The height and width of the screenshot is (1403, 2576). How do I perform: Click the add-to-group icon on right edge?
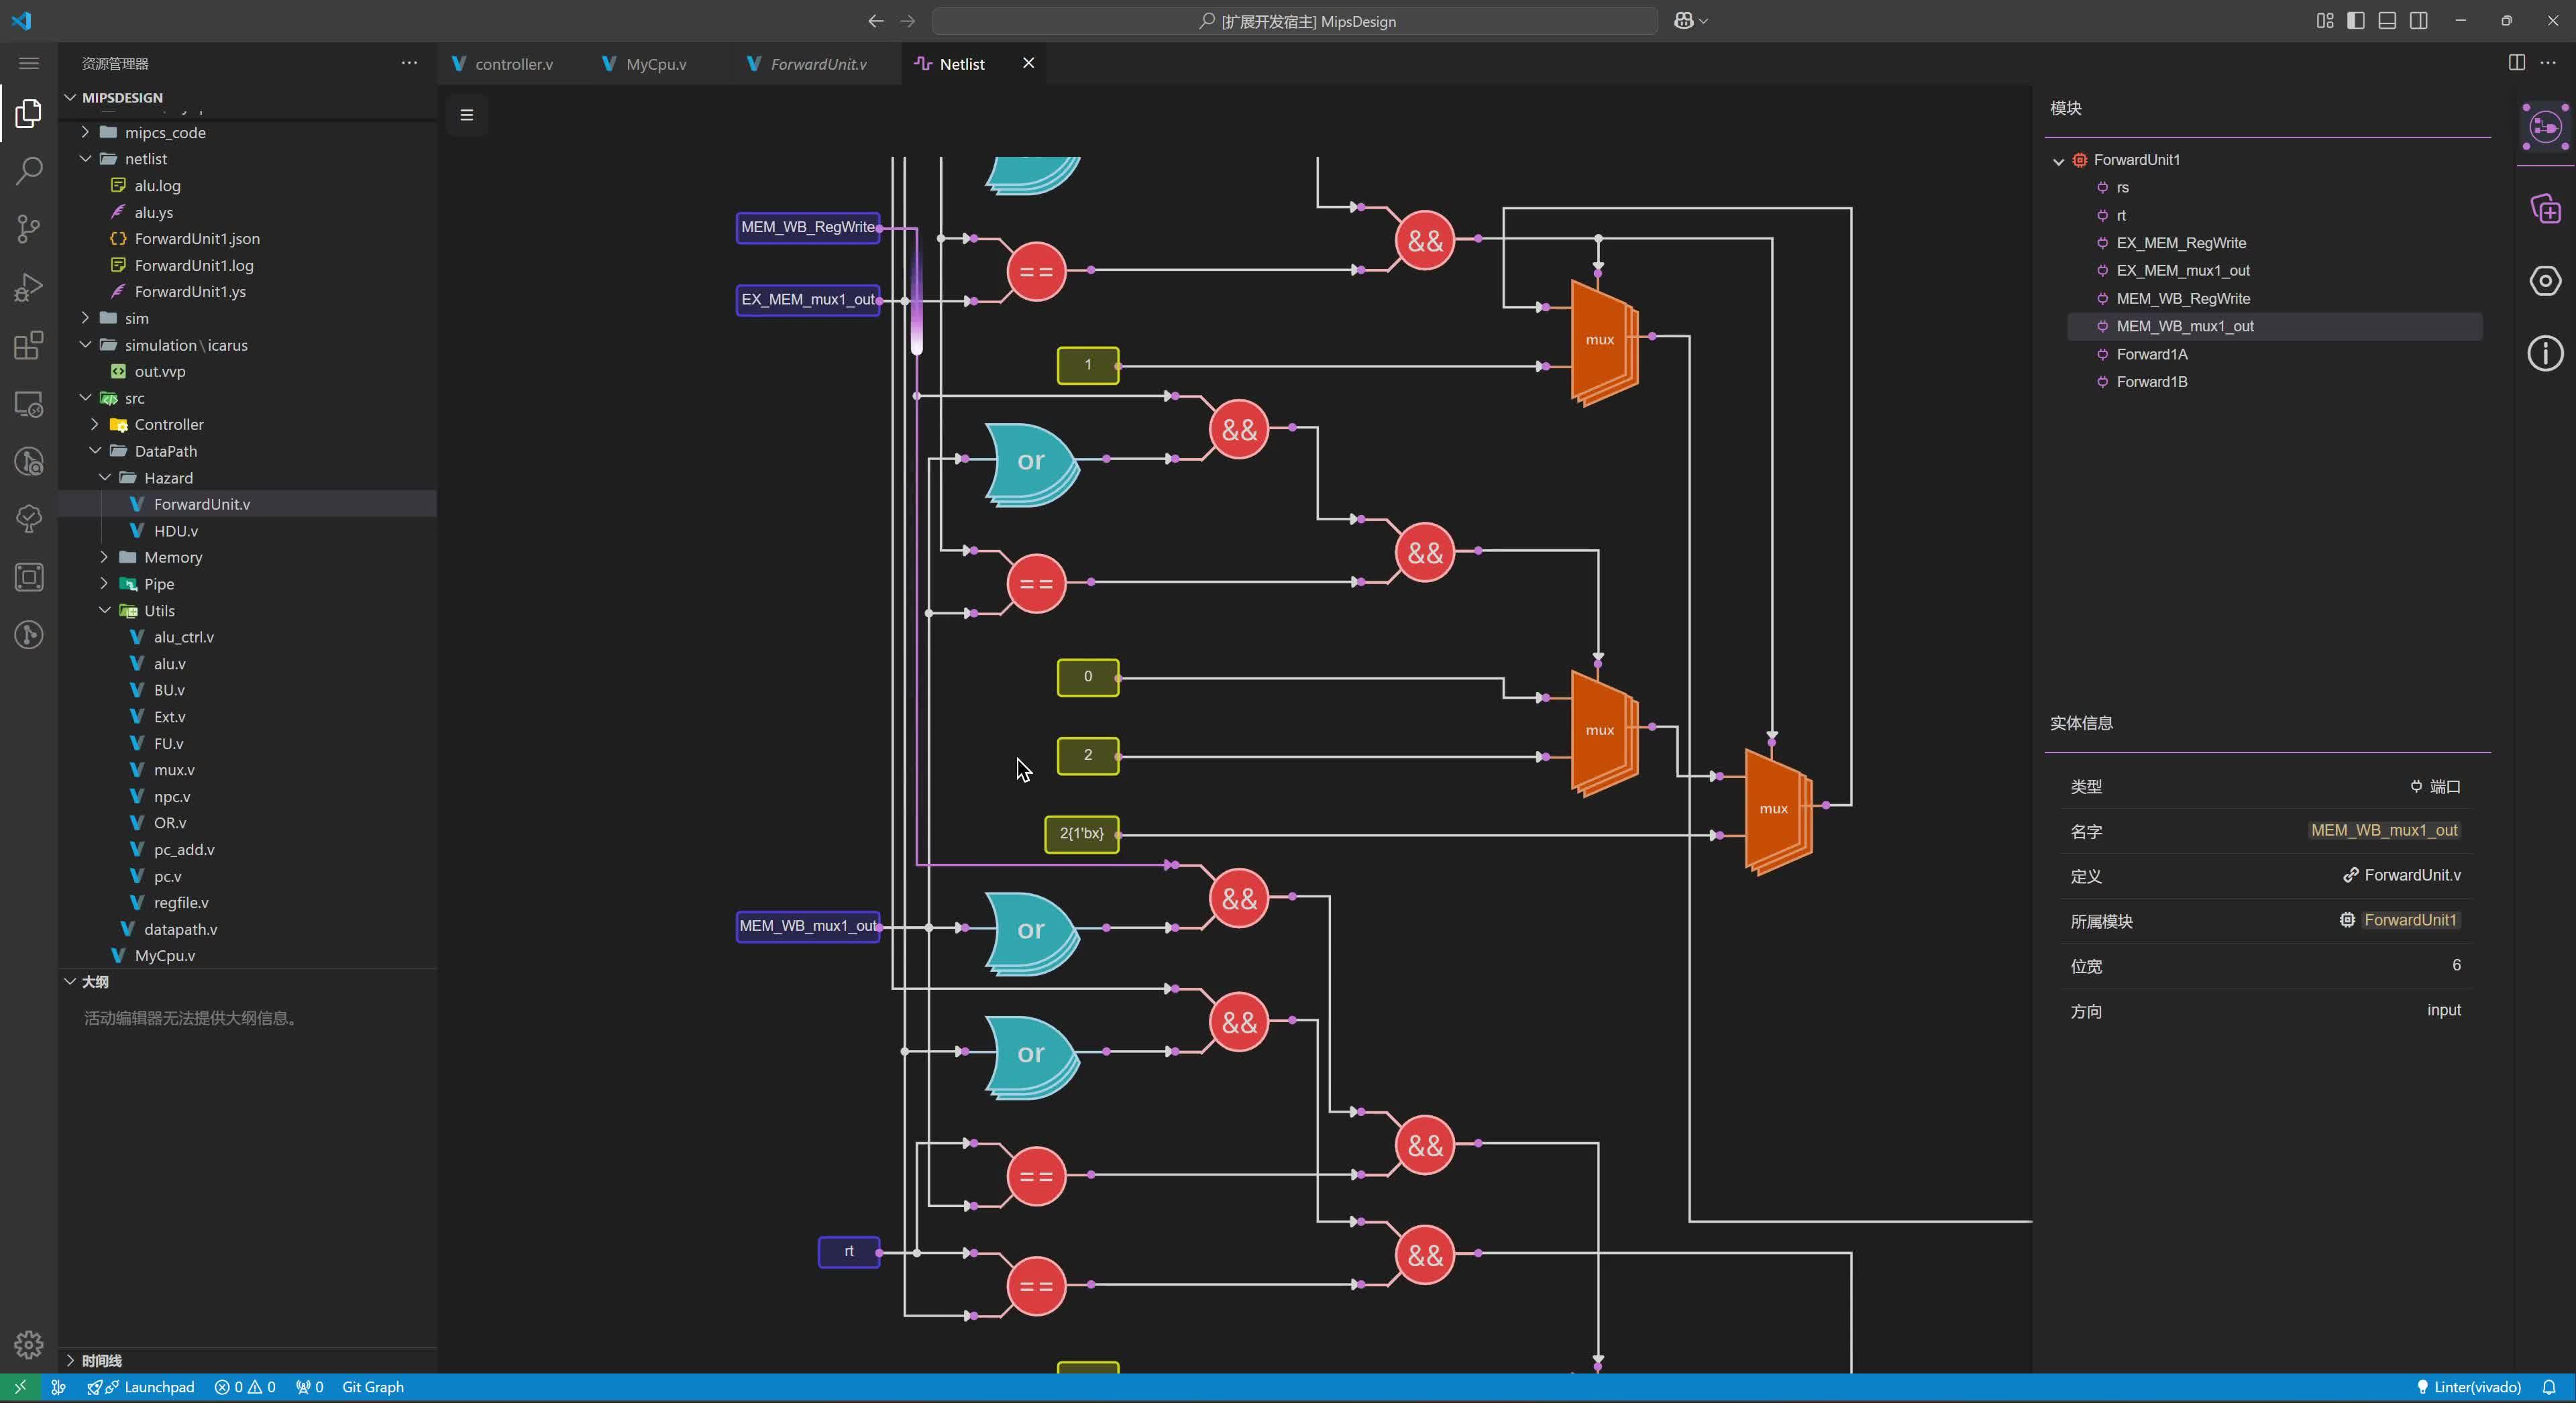[2546, 209]
